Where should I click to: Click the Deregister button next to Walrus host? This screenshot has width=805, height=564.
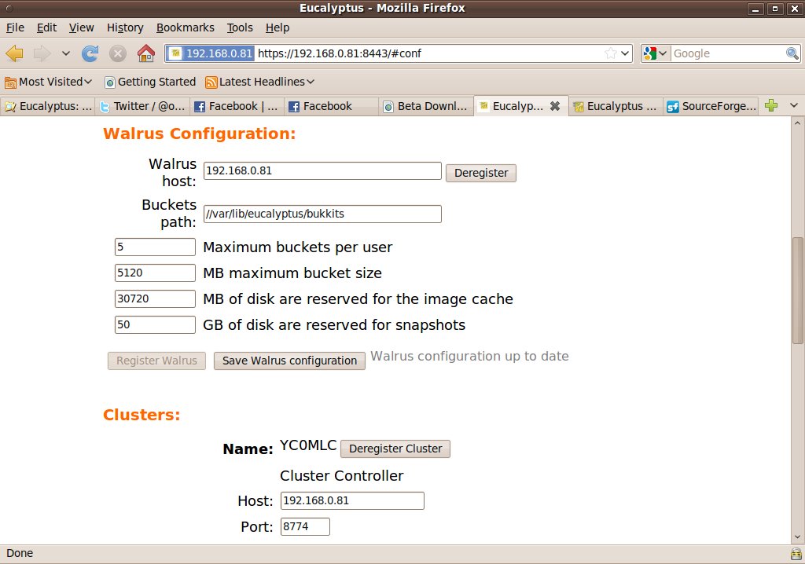click(480, 173)
